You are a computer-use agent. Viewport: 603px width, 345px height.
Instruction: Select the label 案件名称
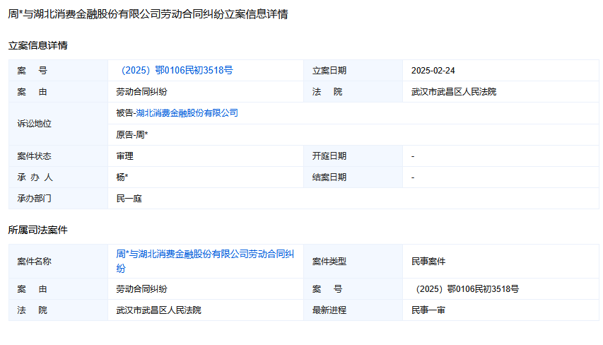click(34, 262)
